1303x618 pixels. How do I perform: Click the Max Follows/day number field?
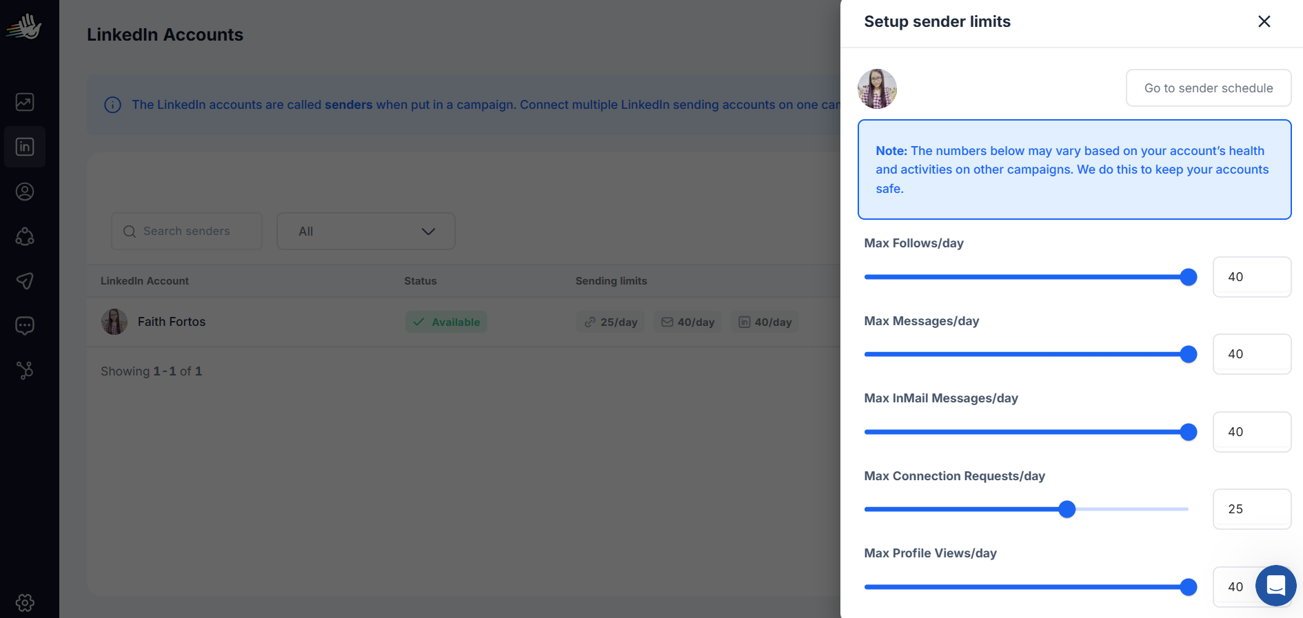click(x=1252, y=277)
